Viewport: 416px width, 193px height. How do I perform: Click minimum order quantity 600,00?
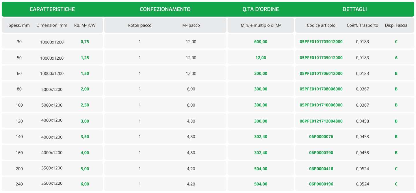click(x=261, y=42)
